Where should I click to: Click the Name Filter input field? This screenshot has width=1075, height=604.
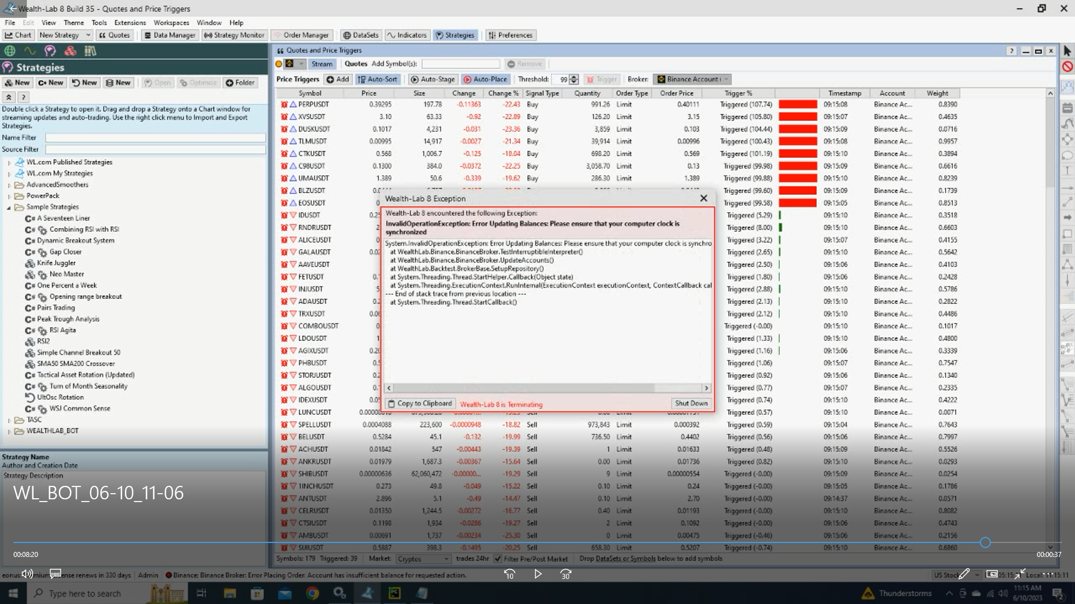click(155, 138)
